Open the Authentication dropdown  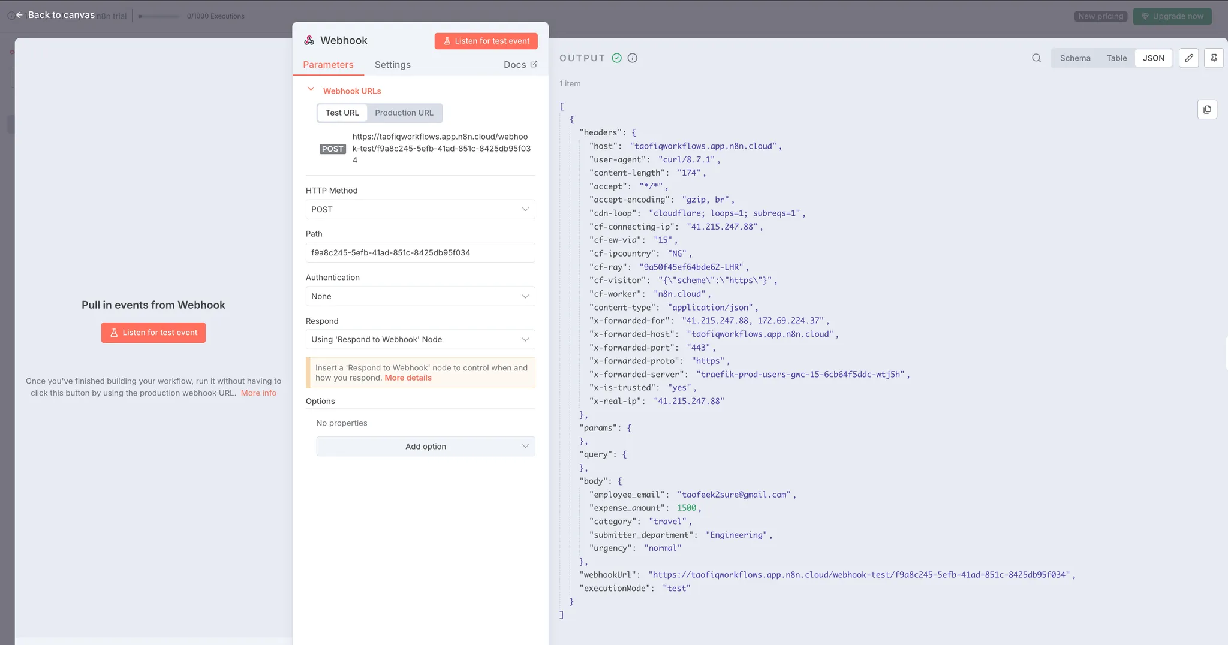point(420,296)
